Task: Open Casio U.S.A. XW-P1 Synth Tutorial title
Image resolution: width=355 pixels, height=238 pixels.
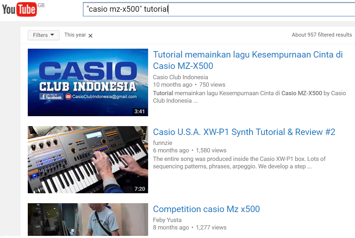Action: coord(244,132)
